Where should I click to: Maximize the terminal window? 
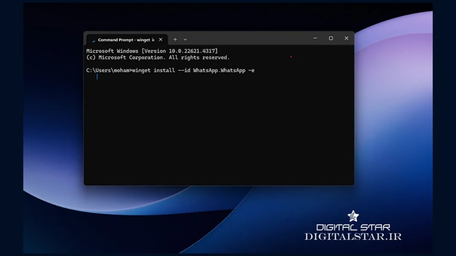[331, 38]
